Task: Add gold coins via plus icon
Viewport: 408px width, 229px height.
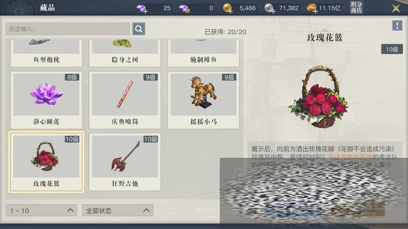Action: click(228, 8)
